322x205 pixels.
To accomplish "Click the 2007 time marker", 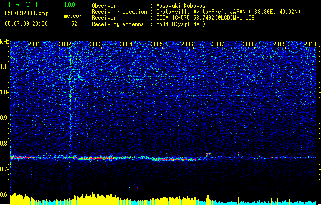I will tap(218, 44).
